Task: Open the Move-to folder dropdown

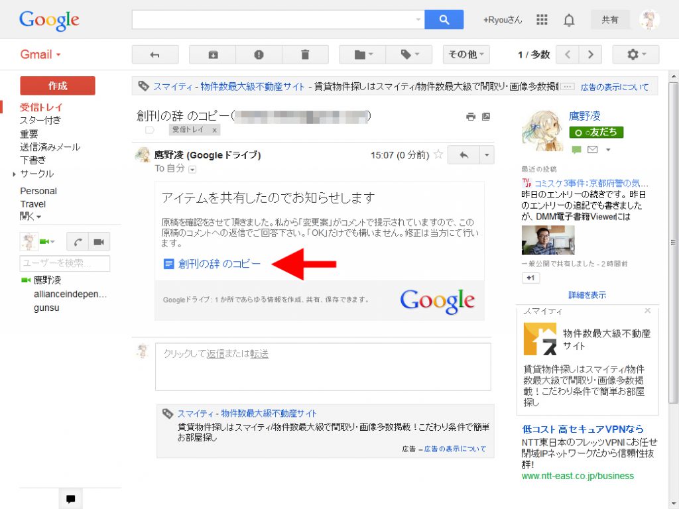Action: 363,54
